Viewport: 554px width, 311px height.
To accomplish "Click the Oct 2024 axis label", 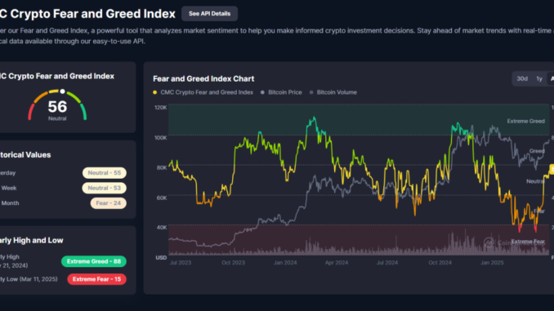I will tap(440, 263).
